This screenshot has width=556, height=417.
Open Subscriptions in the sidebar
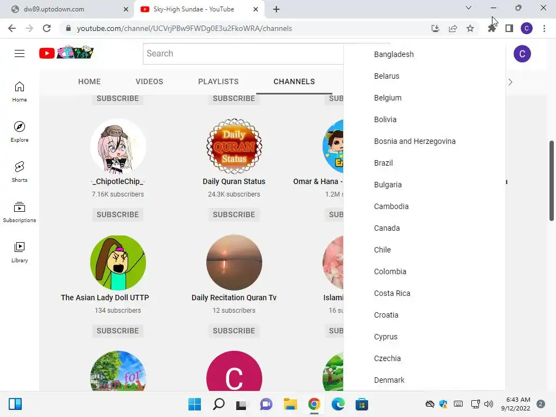(20, 212)
